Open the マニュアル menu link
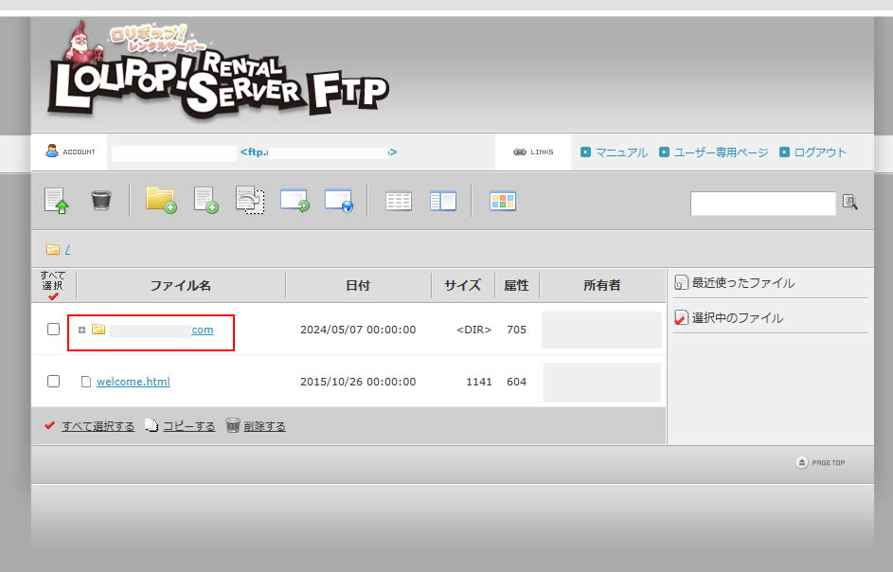Image resolution: width=893 pixels, height=572 pixels. click(620, 152)
